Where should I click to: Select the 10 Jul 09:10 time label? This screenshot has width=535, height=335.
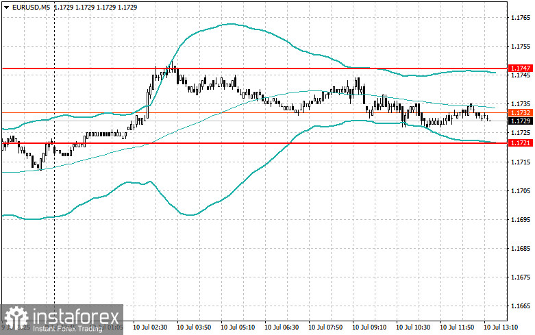pos(369,327)
